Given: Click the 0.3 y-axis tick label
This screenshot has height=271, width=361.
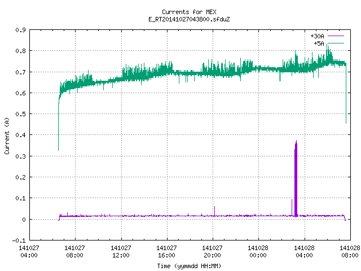Looking at the screenshot, I should click(20, 156).
